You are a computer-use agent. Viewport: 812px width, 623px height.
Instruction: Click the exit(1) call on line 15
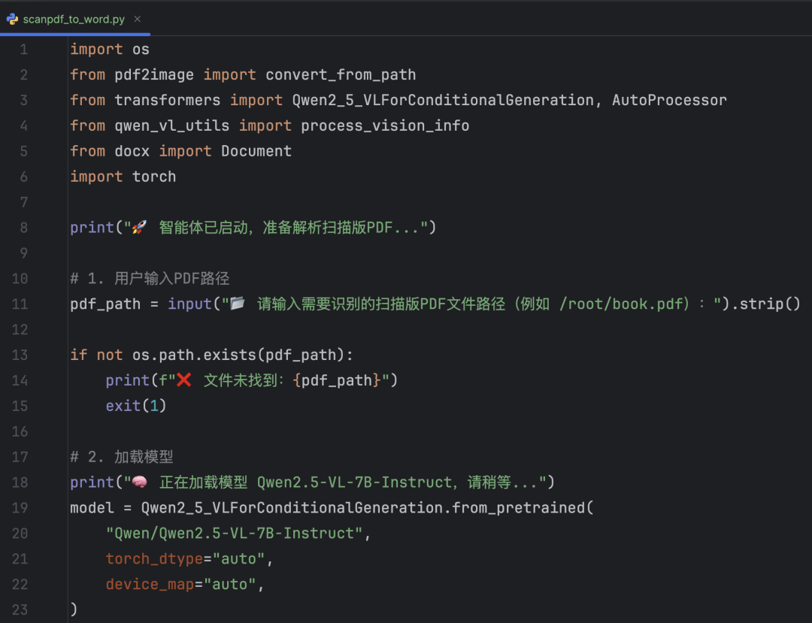coord(135,405)
